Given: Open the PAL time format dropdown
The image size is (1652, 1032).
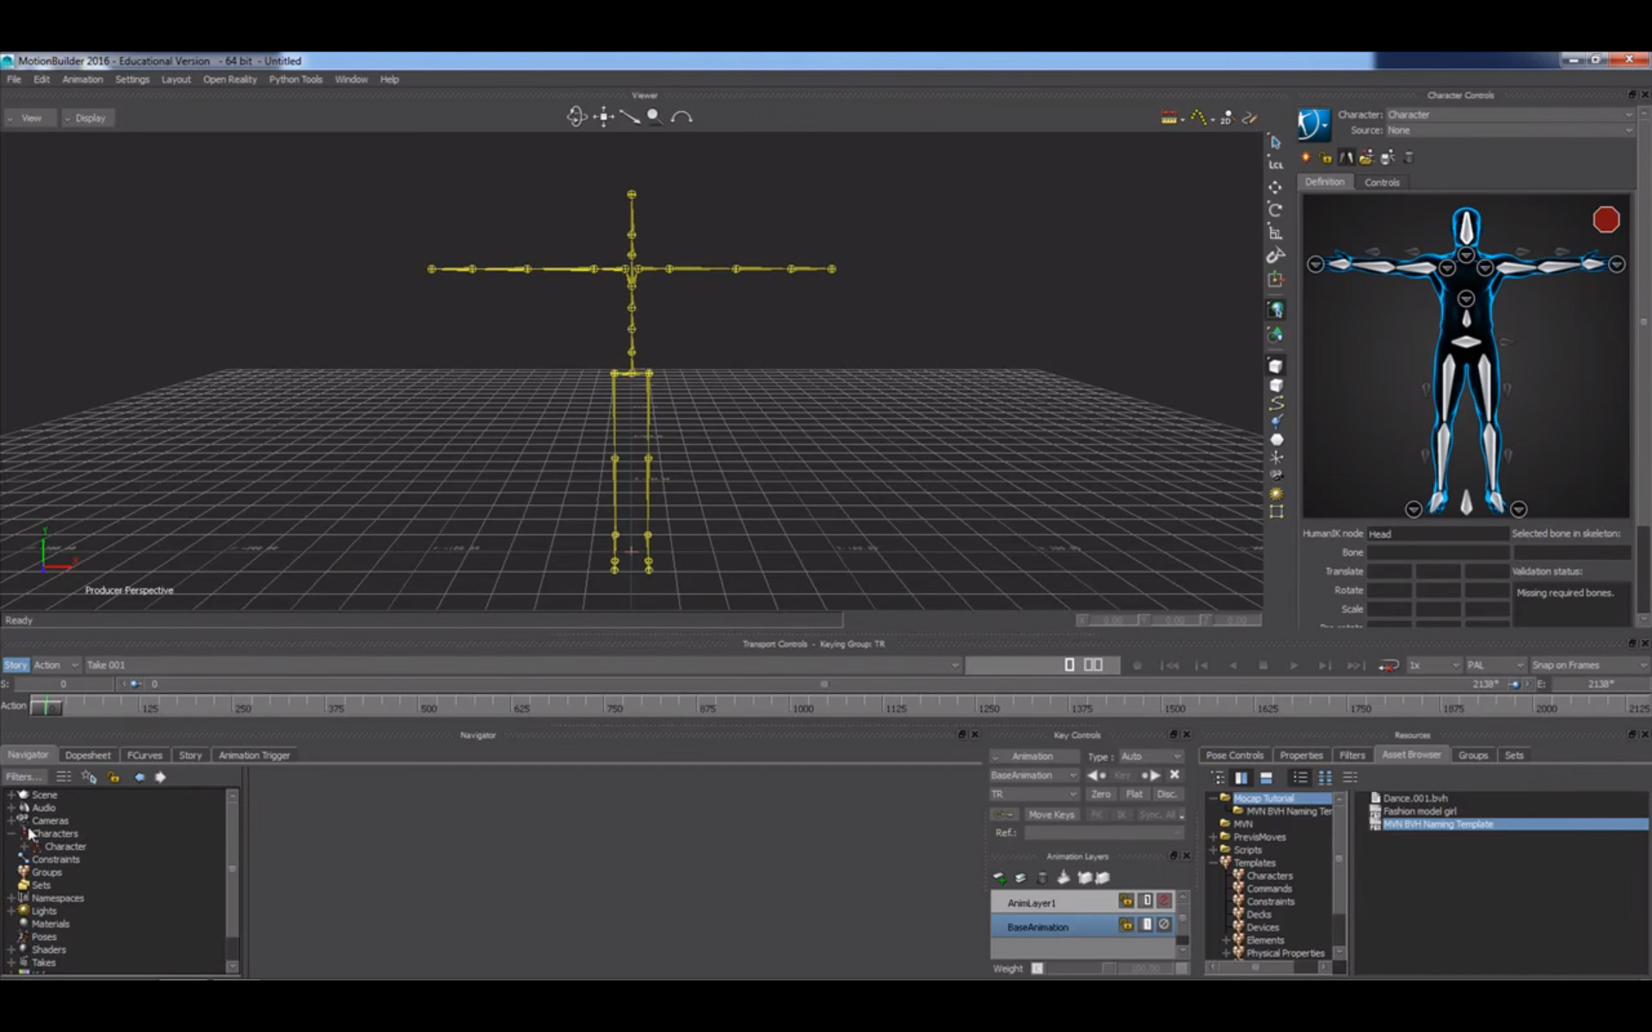Looking at the screenshot, I should 1495,666.
